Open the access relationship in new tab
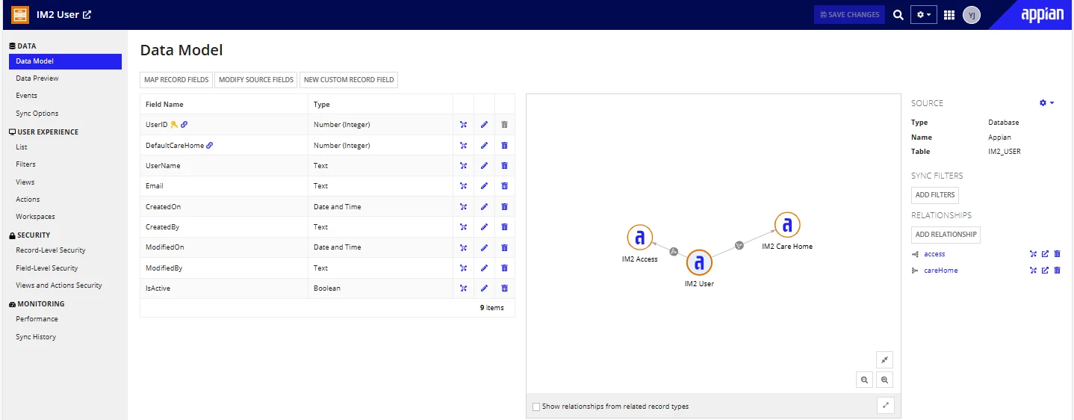The width and height of the screenshot is (1074, 420). tap(1045, 254)
